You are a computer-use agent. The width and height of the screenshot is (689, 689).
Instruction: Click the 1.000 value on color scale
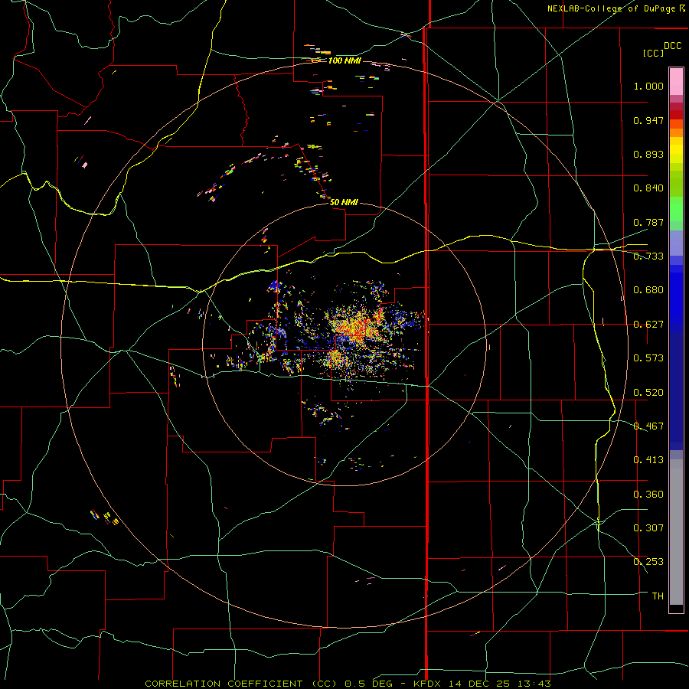point(648,86)
